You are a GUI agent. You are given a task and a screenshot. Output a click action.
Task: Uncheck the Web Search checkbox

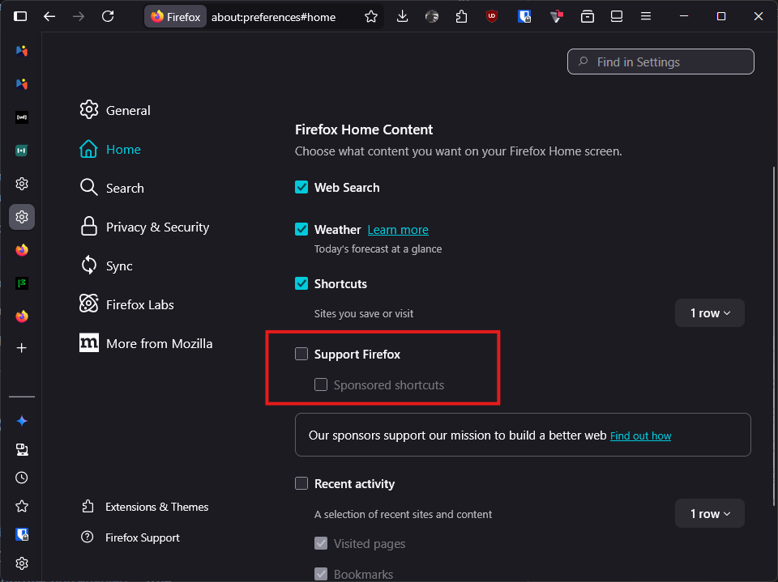coord(301,187)
